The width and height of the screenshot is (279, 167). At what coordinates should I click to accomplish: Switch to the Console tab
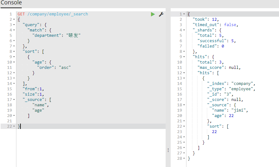tap(11, 3)
